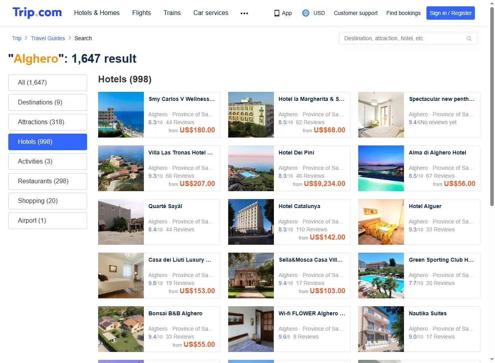
Task: Click Hotel la Margherita title
Action: click(x=312, y=99)
